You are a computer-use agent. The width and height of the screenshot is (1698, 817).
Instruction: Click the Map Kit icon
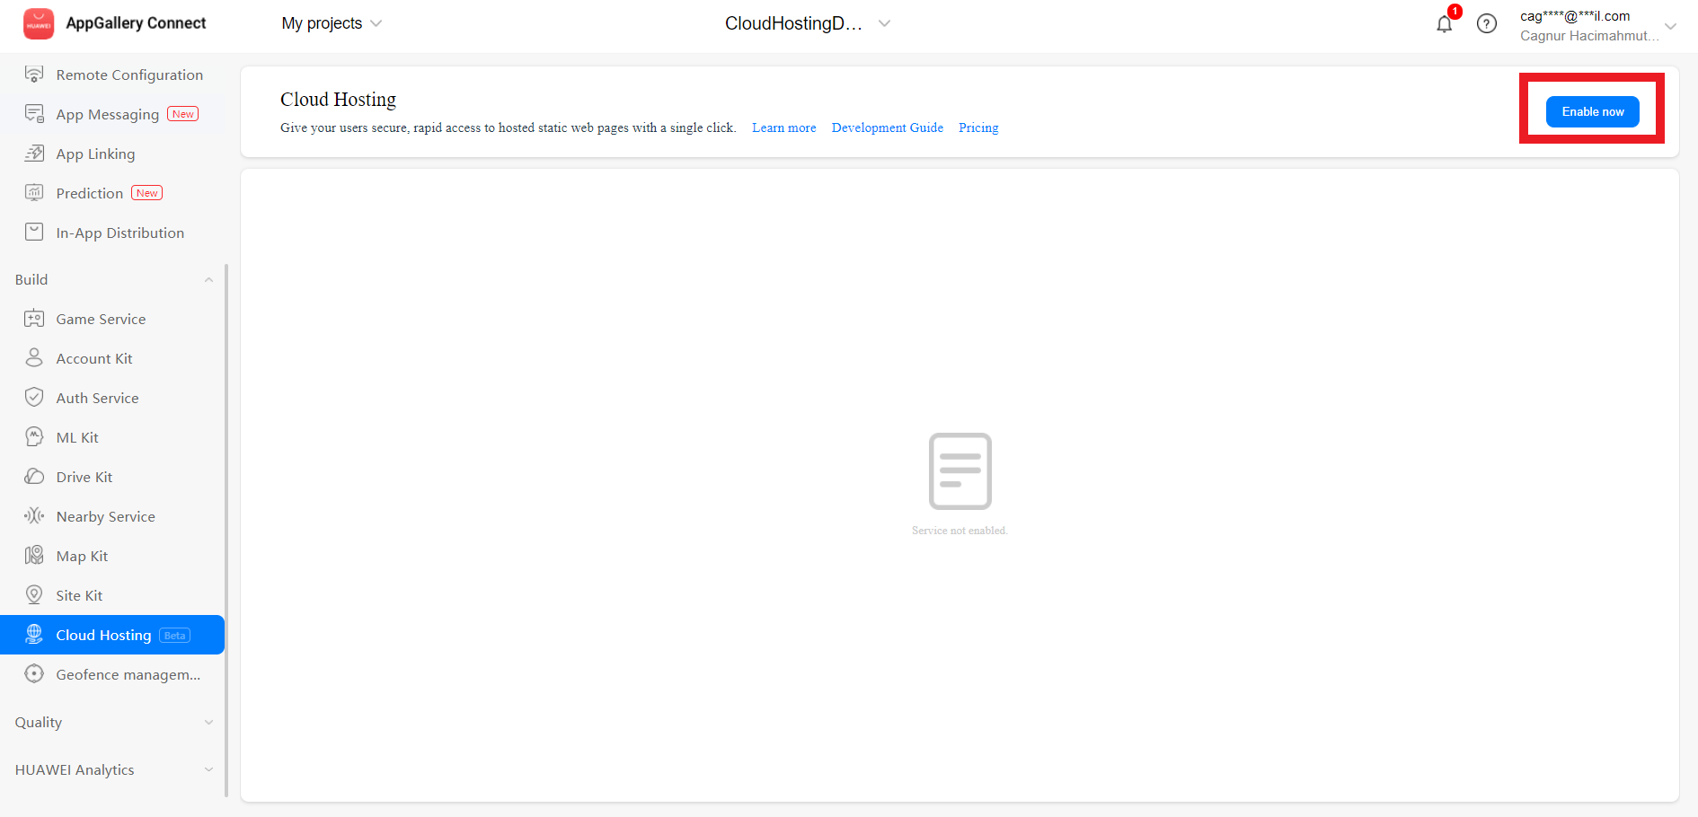pyautogui.click(x=34, y=556)
